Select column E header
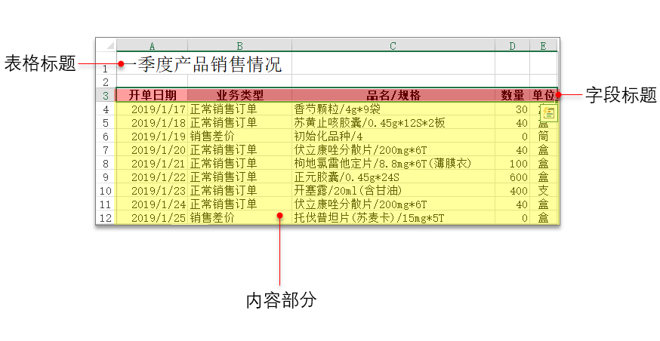Viewport: 660px width, 341px height. click(544, 45)
